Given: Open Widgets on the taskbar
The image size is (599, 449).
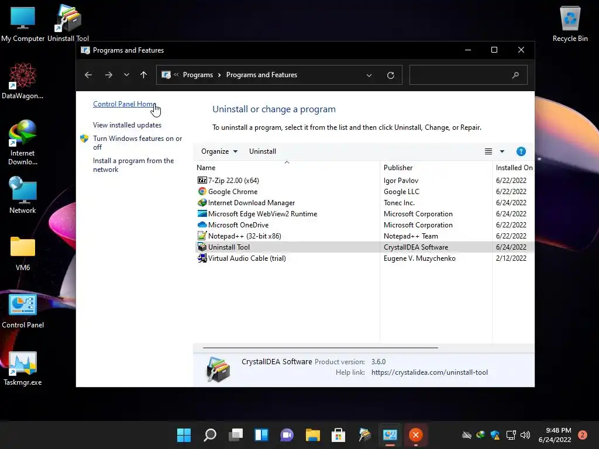Looking at the screenshot, I should (261, 435).
